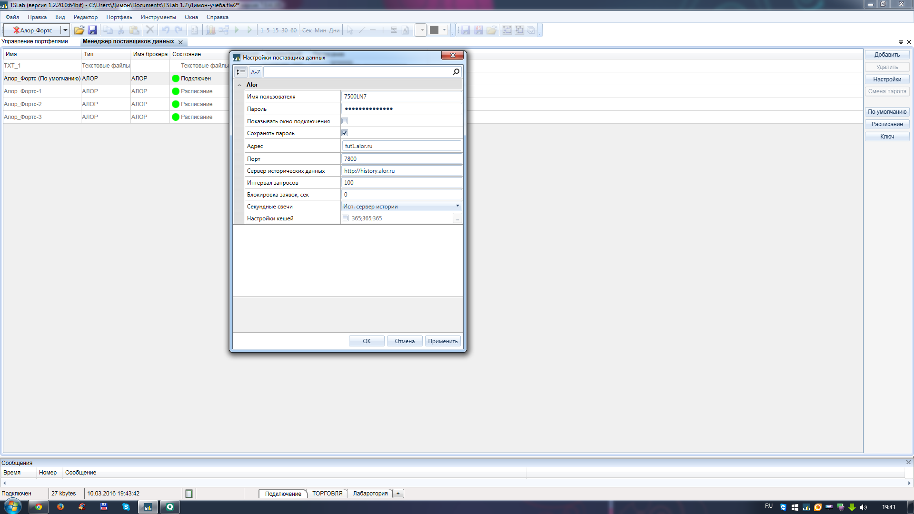The height and width of the screenshot is (514, 914).
Task: Click the first green play arrow
Action: point(237,30)
